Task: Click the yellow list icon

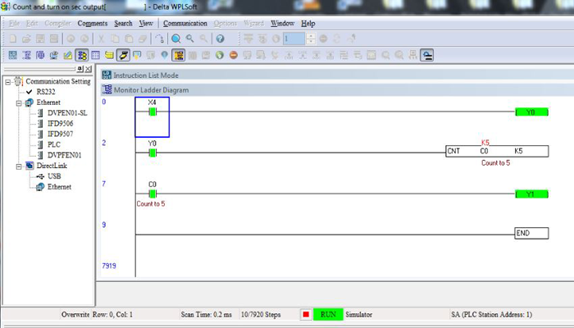Action: pyautogui.click(x=109, y=55)
